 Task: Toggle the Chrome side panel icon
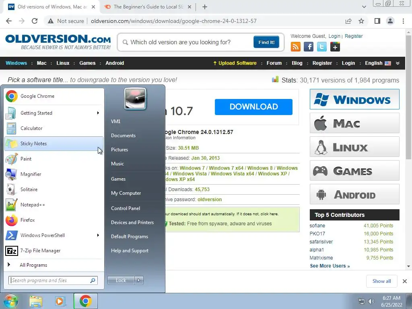[x=377, y=21]
